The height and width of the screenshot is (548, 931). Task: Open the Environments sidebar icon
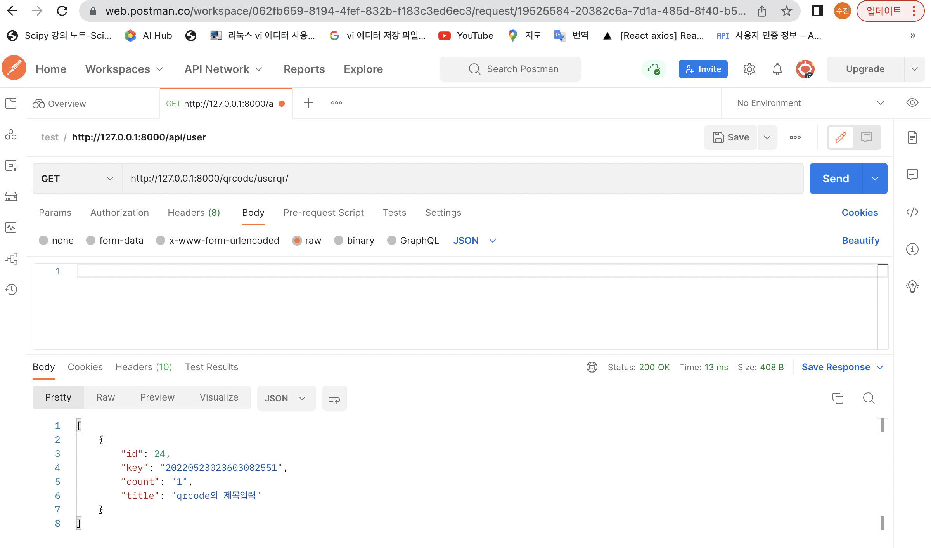[x=11, y=166]
